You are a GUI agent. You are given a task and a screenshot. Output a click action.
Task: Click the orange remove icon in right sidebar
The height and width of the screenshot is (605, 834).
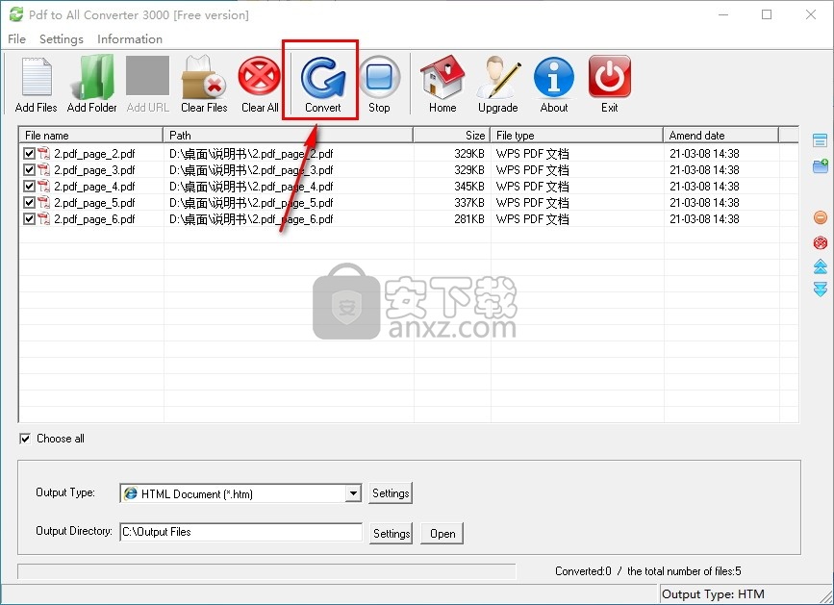point(821,217)
